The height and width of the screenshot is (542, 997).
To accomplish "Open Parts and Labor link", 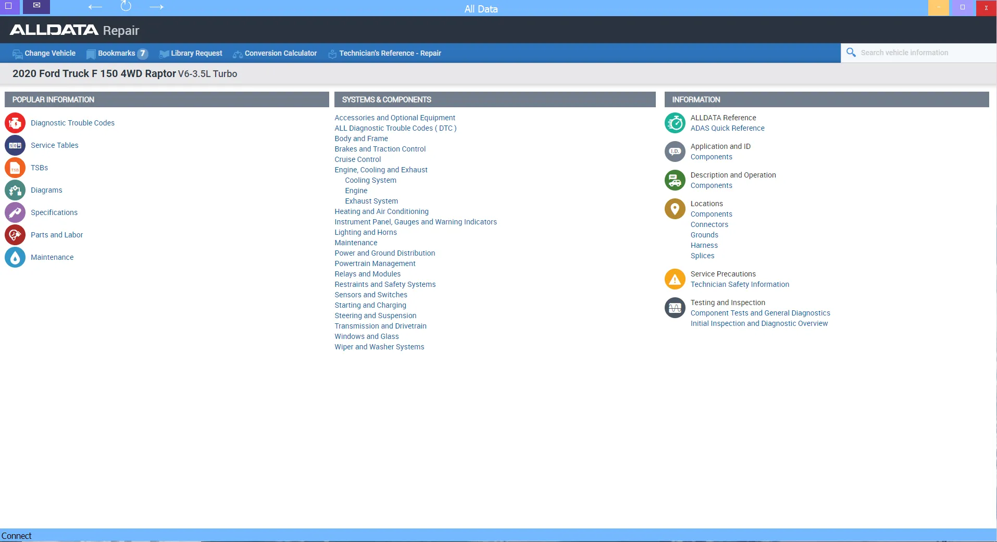I will tap(57, 235).
